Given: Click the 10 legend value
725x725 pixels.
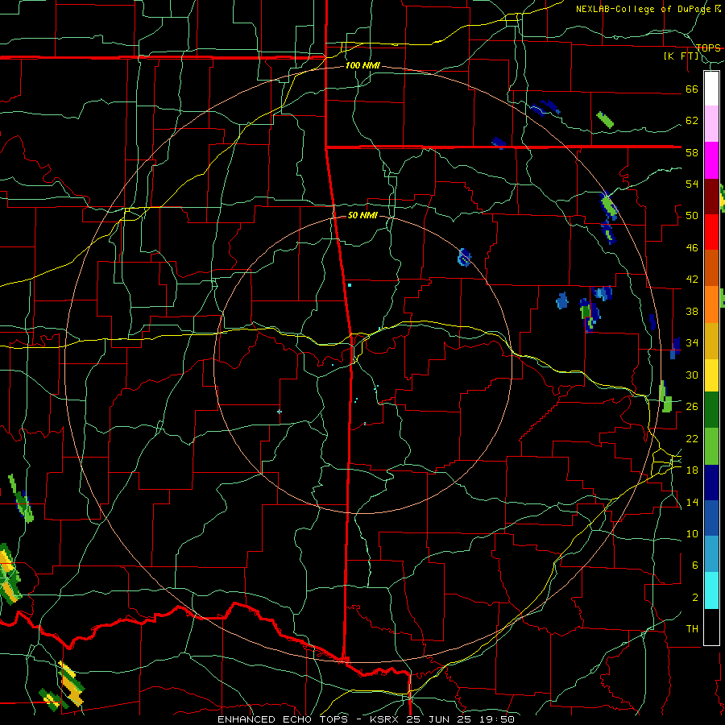Looking at the screenshot, I should click(x=692, y=533).
